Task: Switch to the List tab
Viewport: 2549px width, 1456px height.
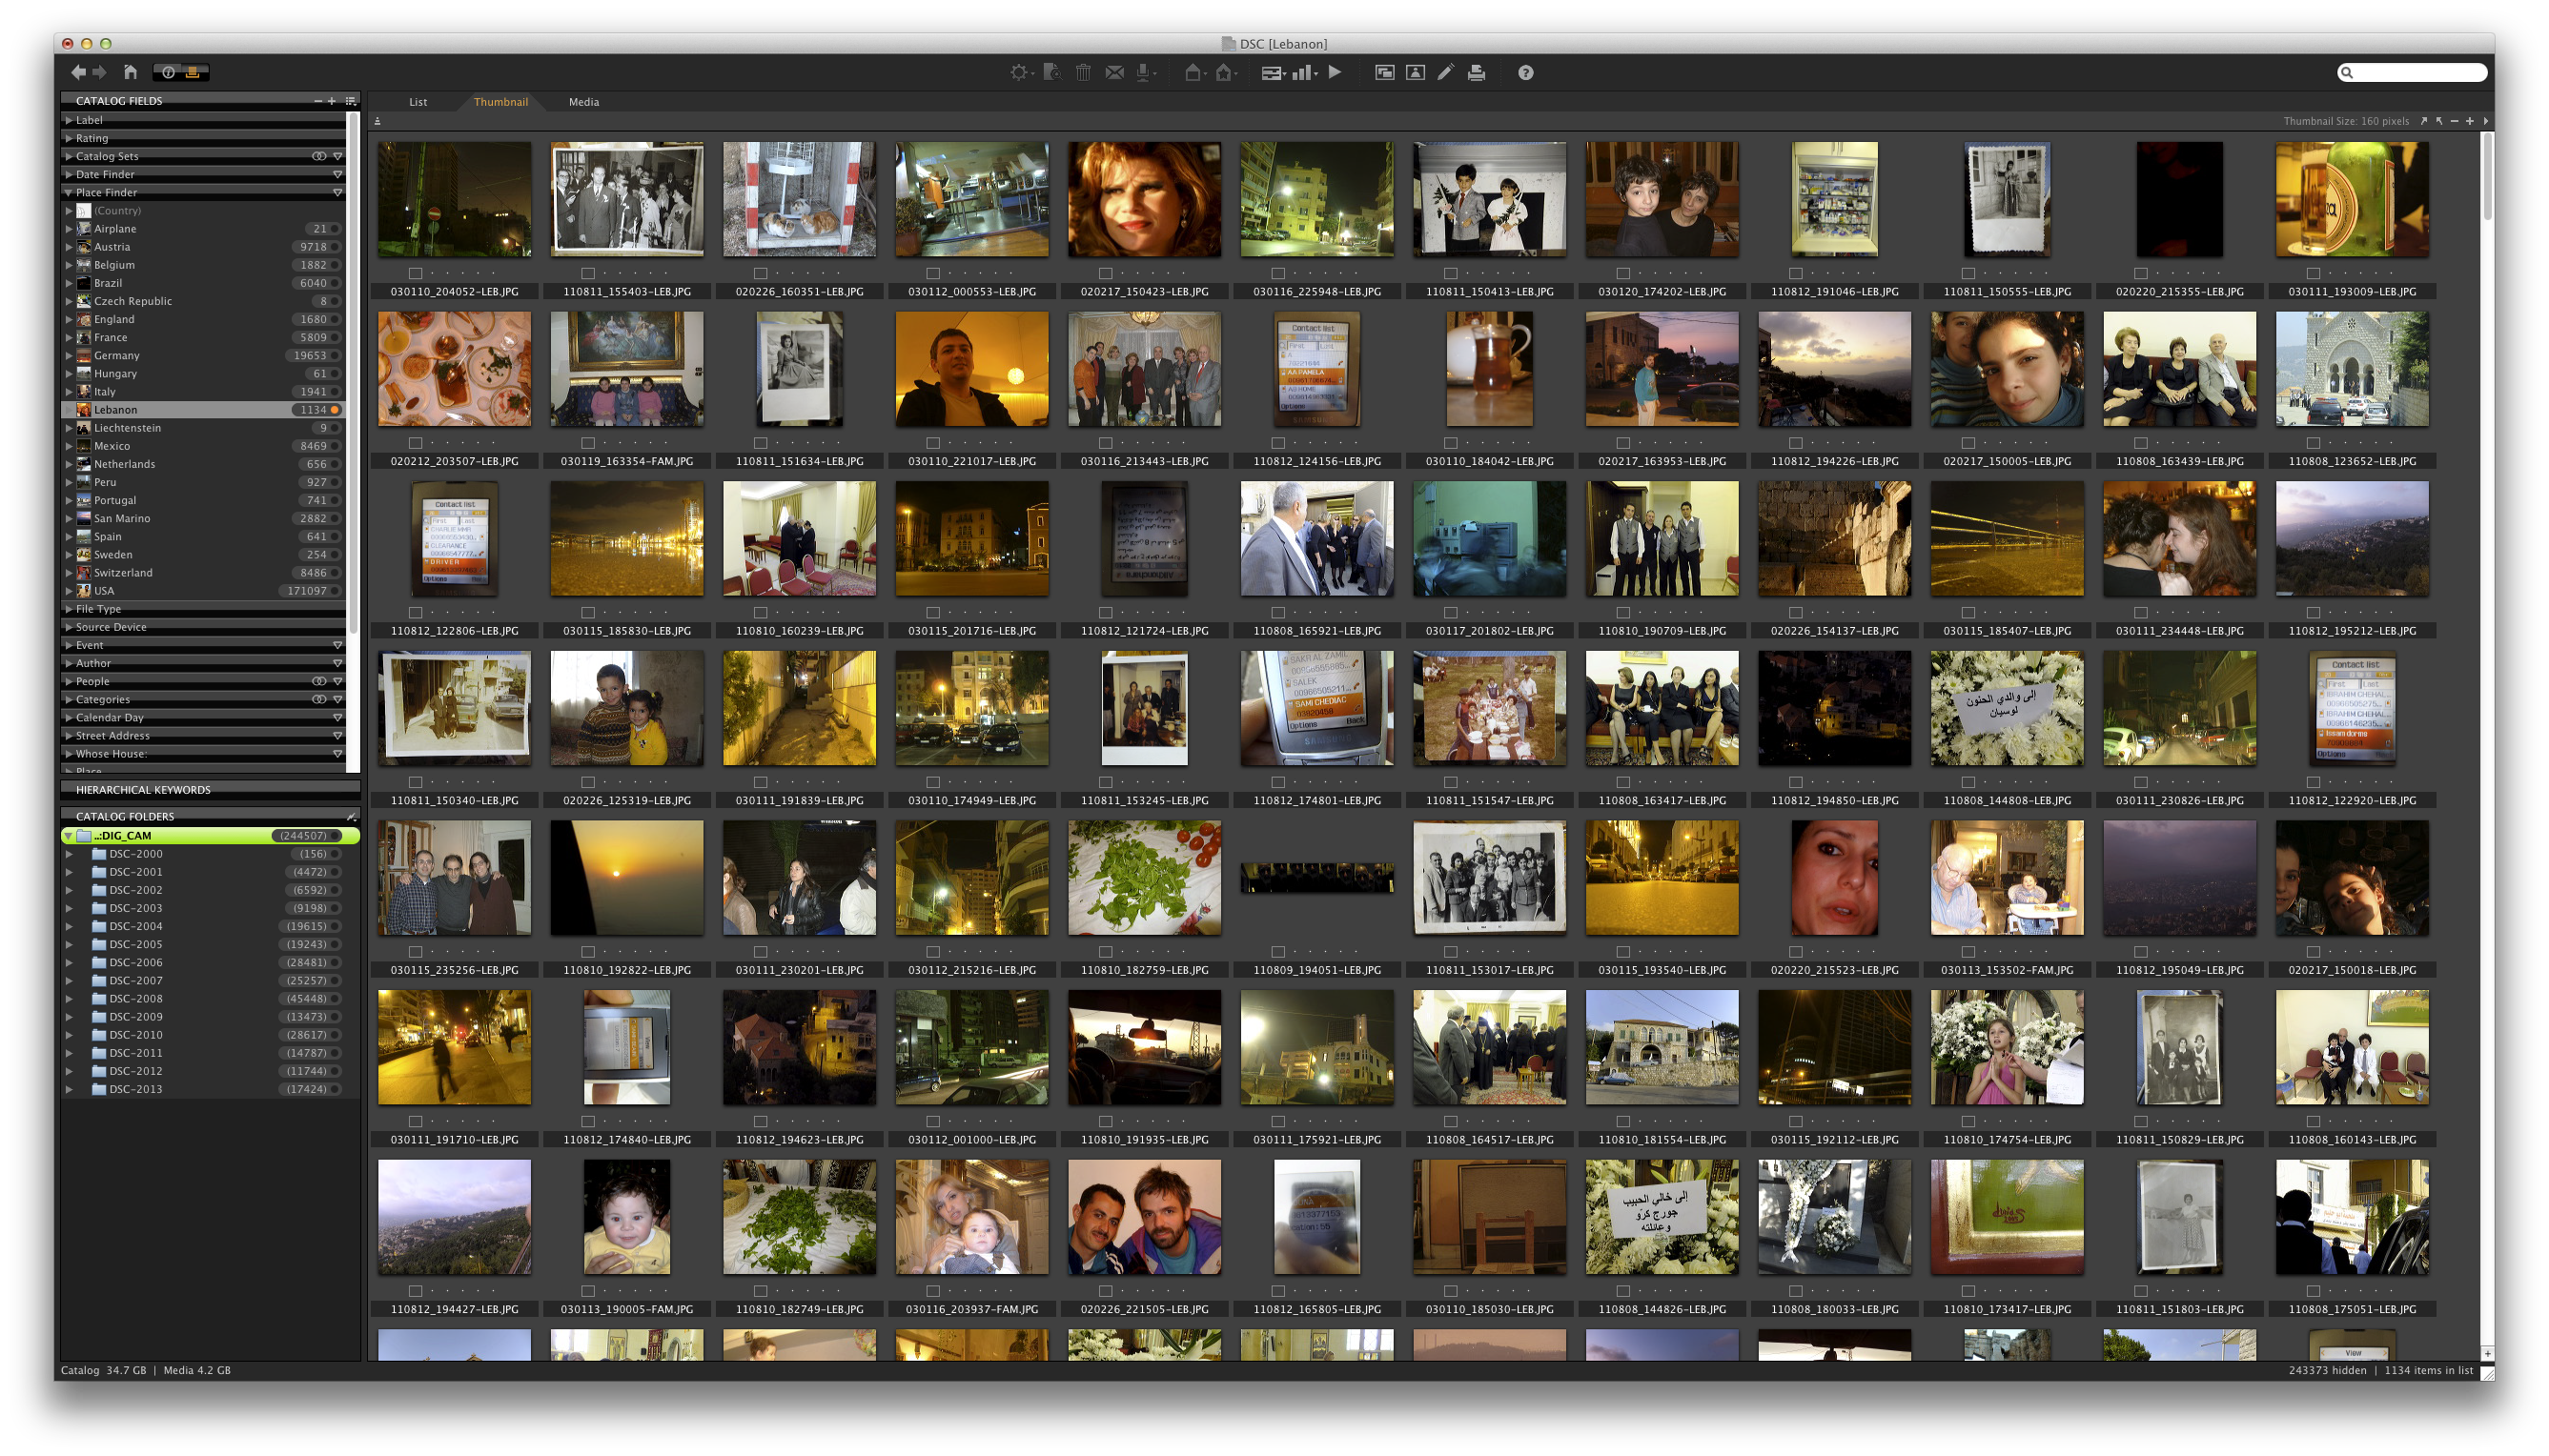Action: click(418, 102)
